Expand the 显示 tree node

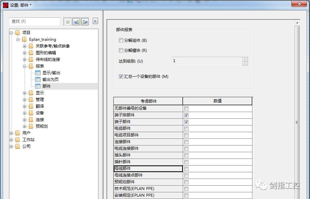click(25, 93)
